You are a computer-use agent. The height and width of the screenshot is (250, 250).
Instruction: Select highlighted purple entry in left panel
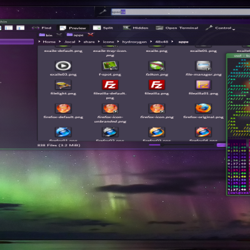(17, 42)
